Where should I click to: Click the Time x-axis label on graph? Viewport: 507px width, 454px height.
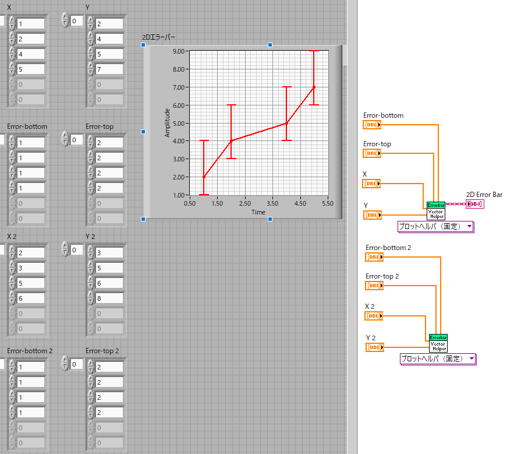point(258,212)
